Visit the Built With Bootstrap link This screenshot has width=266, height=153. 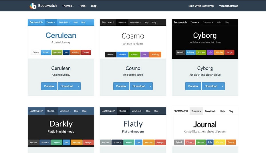click(x=201, y=6)
